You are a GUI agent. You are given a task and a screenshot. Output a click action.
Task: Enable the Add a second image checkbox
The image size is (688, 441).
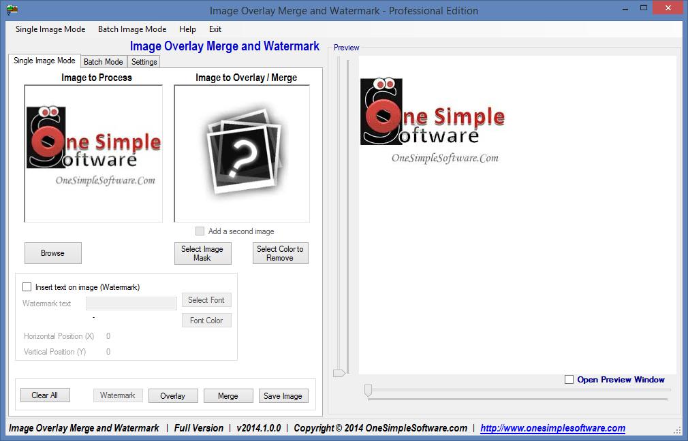pos(200,231)
